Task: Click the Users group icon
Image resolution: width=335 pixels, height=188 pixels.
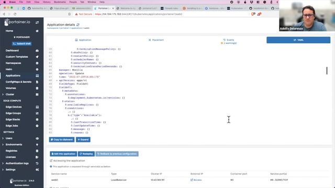Action: click(37, 138)
